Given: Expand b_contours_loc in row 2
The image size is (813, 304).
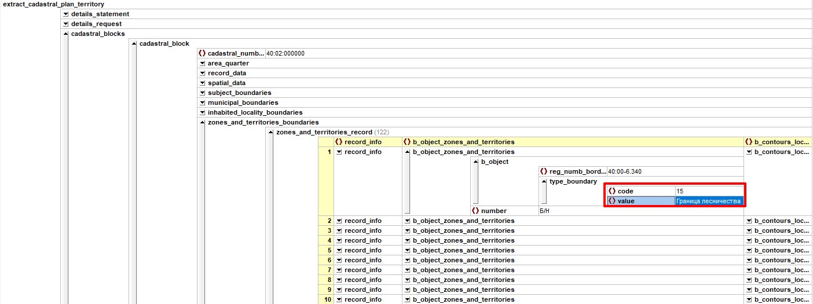Looking at the screenshot, I should (749, 221).
